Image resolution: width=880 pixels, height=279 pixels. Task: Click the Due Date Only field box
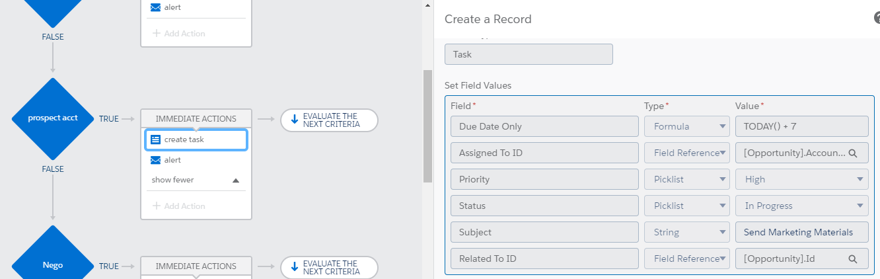tap(544, 126)
